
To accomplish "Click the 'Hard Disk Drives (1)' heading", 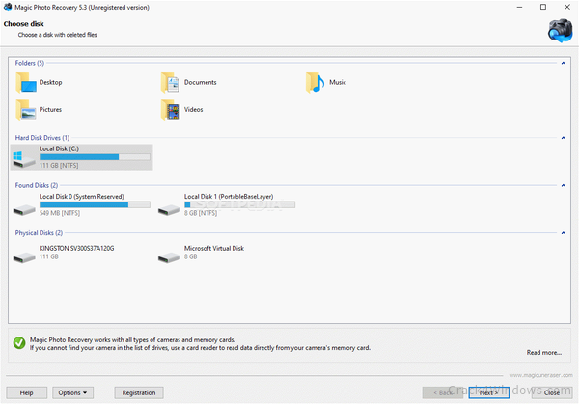I will (x=42, y=138).
